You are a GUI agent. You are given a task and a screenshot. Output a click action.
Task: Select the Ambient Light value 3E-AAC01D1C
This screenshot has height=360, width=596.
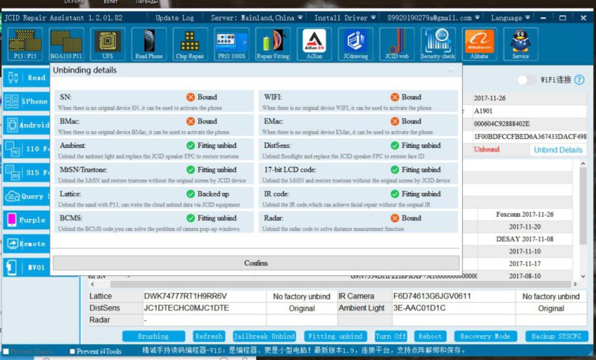point(419,308)
